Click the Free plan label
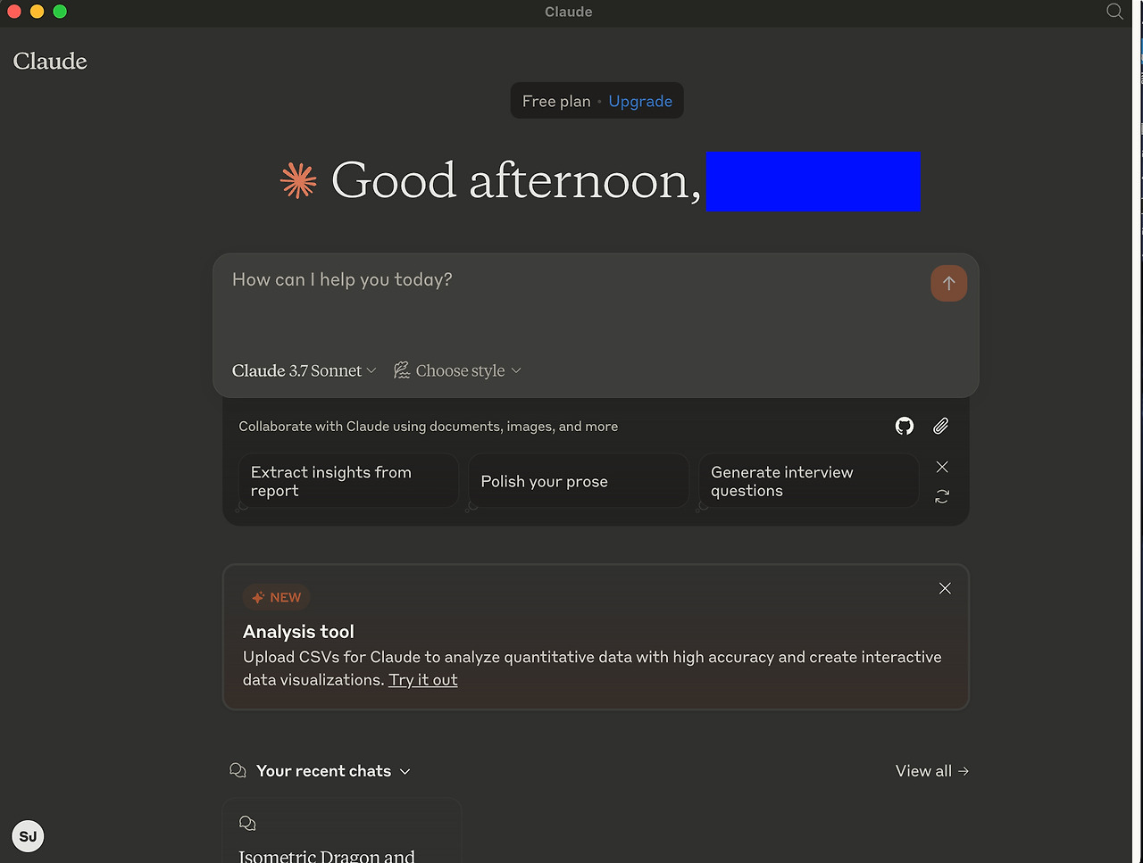The width and height of the screenshot is (1143, 863). (556, 101)
